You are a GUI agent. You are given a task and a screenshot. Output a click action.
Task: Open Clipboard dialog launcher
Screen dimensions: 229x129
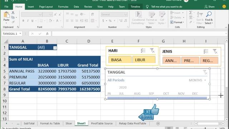click(18, 27)
